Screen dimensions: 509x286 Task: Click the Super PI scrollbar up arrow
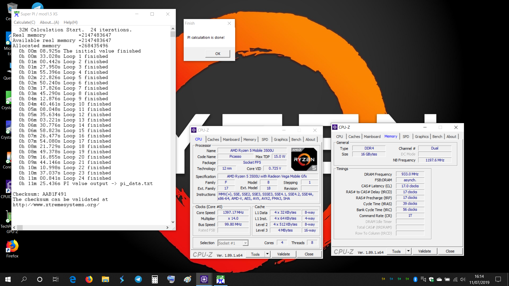[173, 29]
